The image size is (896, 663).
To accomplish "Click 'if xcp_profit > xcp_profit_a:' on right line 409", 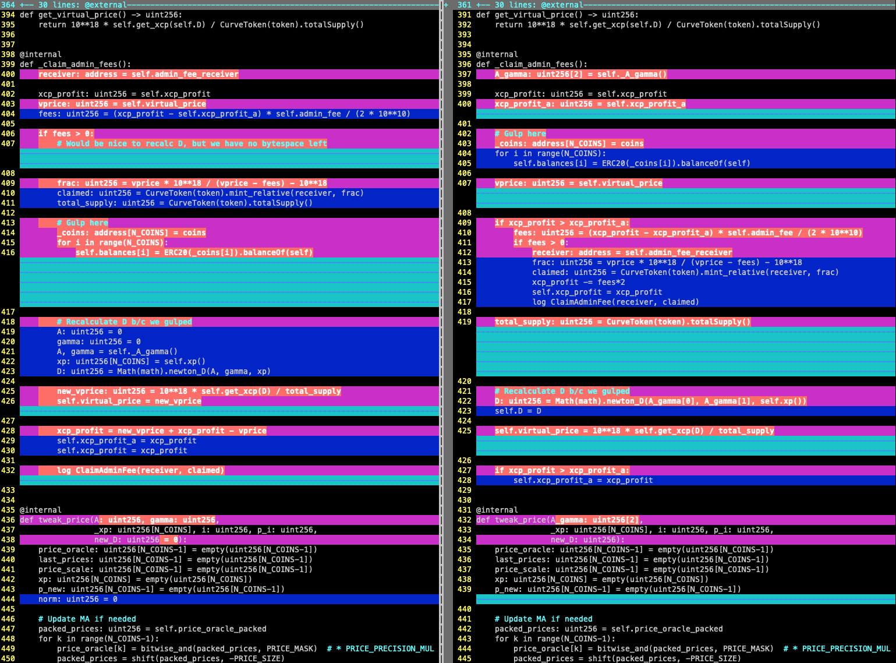I will tap(562, 223).
